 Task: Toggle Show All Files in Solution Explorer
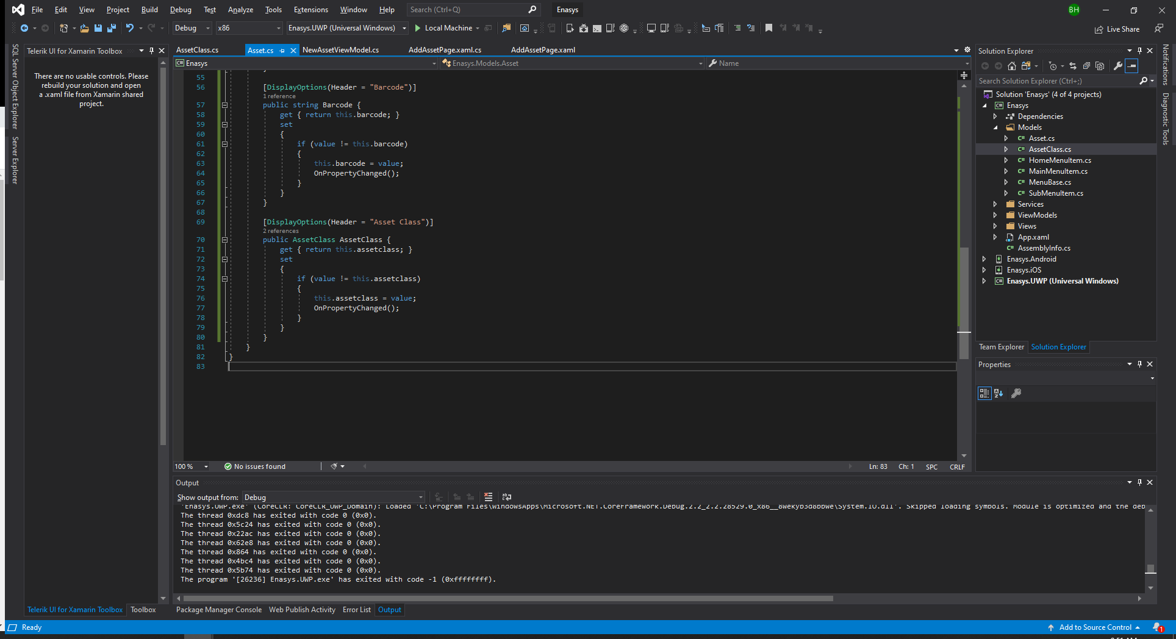[x=1100, y=66]
